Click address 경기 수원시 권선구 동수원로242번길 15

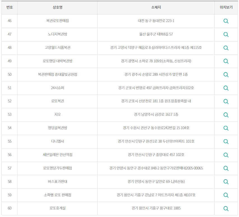156,128
